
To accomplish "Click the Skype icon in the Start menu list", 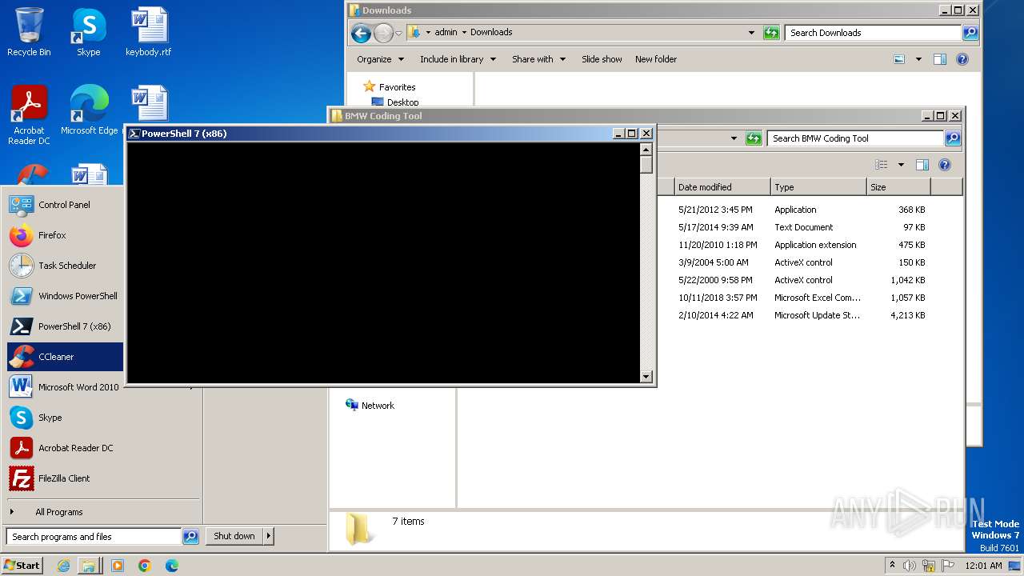I will tap(21, 418).
